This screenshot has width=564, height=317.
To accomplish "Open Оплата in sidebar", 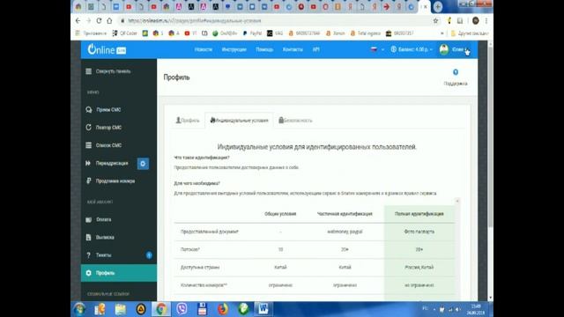I will [x=98, y=219].
